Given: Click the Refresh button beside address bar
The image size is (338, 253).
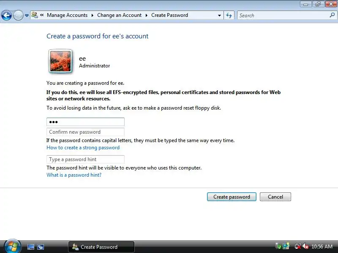Looking at the screenshot, I should pyautogui.click(x=229, y=15).
